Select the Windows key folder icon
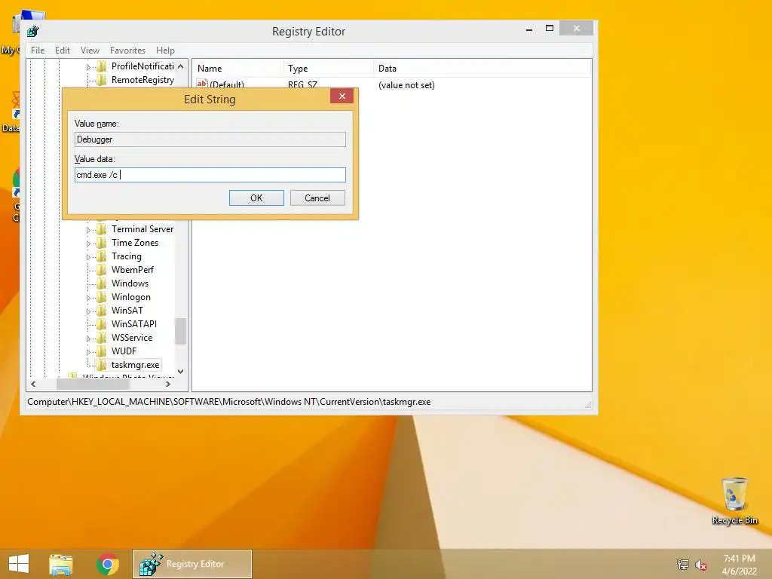The height and width of the screenshot is (579, 772). [102, 283]
